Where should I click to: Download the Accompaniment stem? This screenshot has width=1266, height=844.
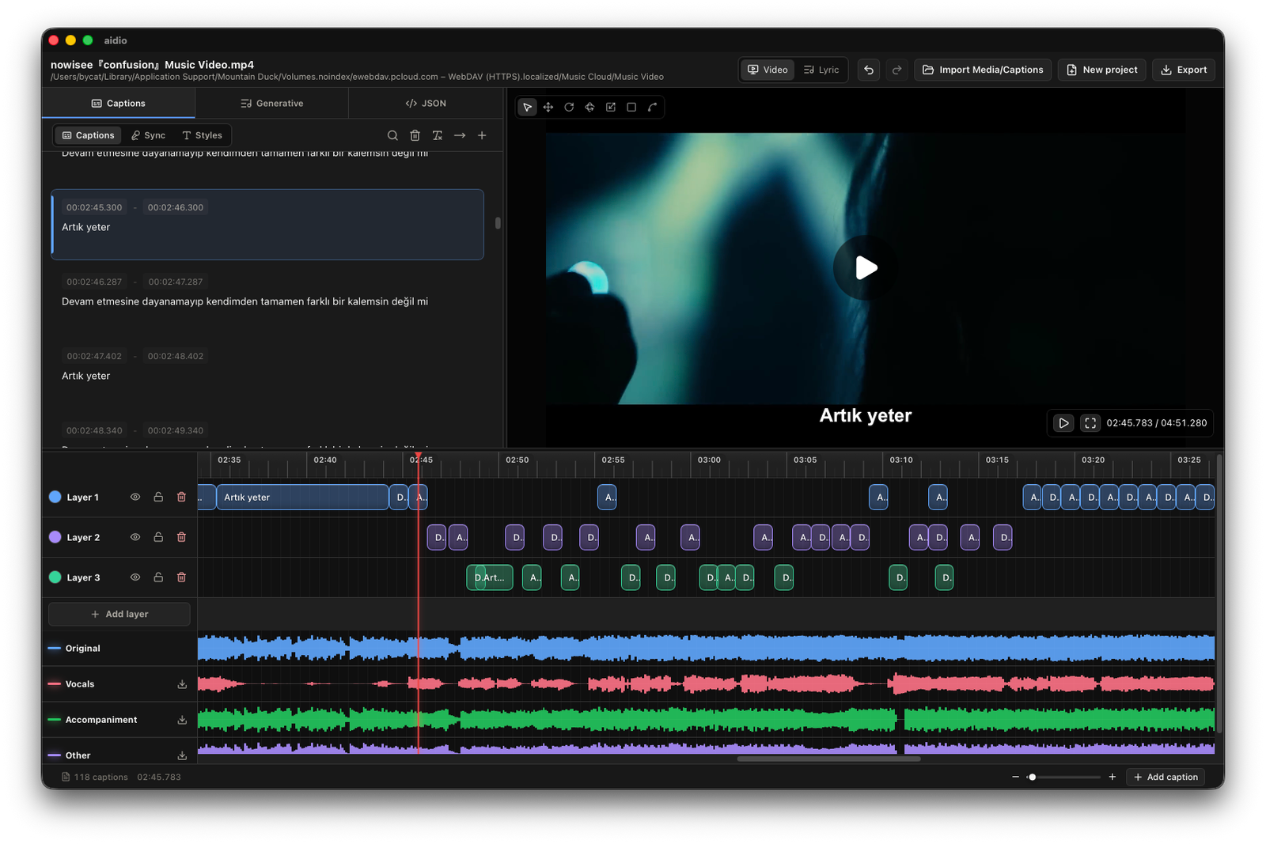tap(182, 720)
